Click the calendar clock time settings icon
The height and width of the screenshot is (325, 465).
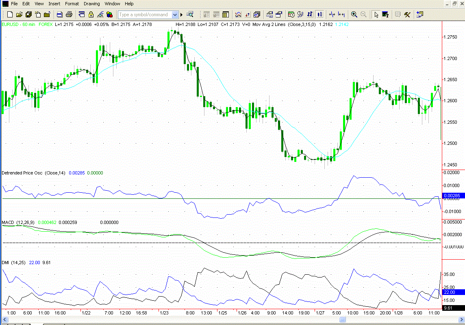(291, 14)
